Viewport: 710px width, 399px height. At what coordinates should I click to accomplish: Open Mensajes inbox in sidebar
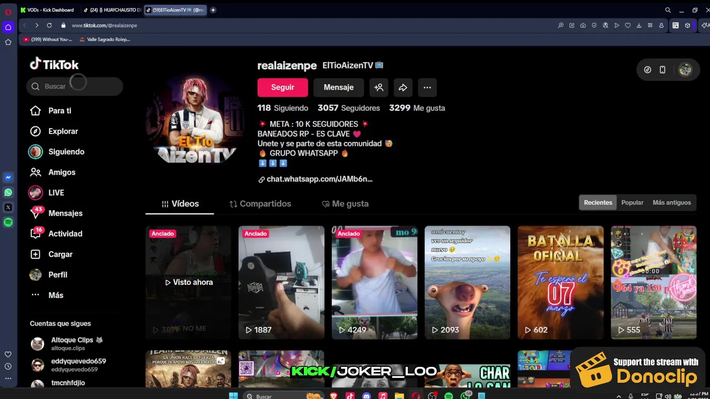56,213
